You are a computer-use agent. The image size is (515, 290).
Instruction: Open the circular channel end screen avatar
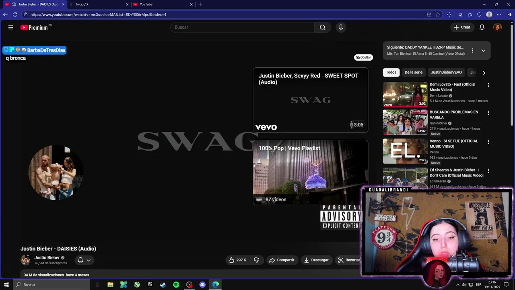(x=56, y=172)
